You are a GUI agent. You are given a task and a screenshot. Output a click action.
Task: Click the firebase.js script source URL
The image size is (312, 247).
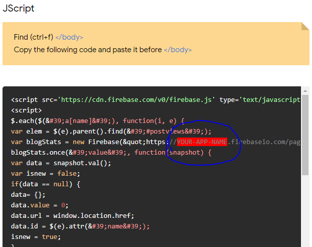(136, 99)
